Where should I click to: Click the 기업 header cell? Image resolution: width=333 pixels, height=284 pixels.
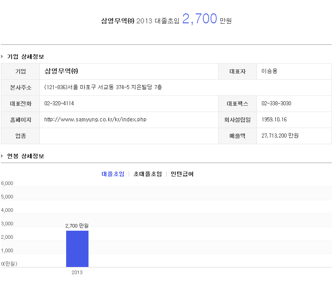(x=21, y=71)
